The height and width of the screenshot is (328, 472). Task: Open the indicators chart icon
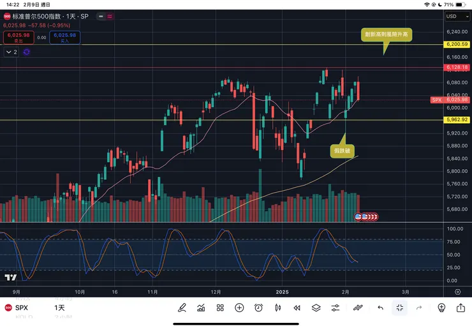click(x=201, y=308)
